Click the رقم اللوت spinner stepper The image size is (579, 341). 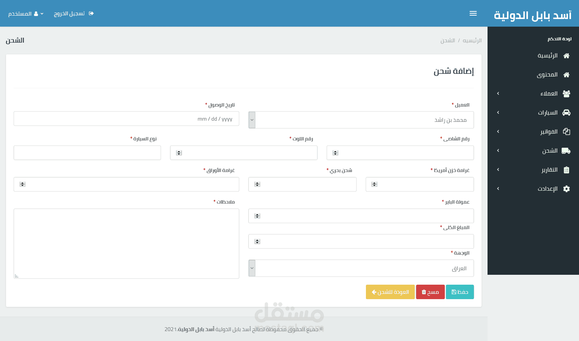click(x=179, y=153)
